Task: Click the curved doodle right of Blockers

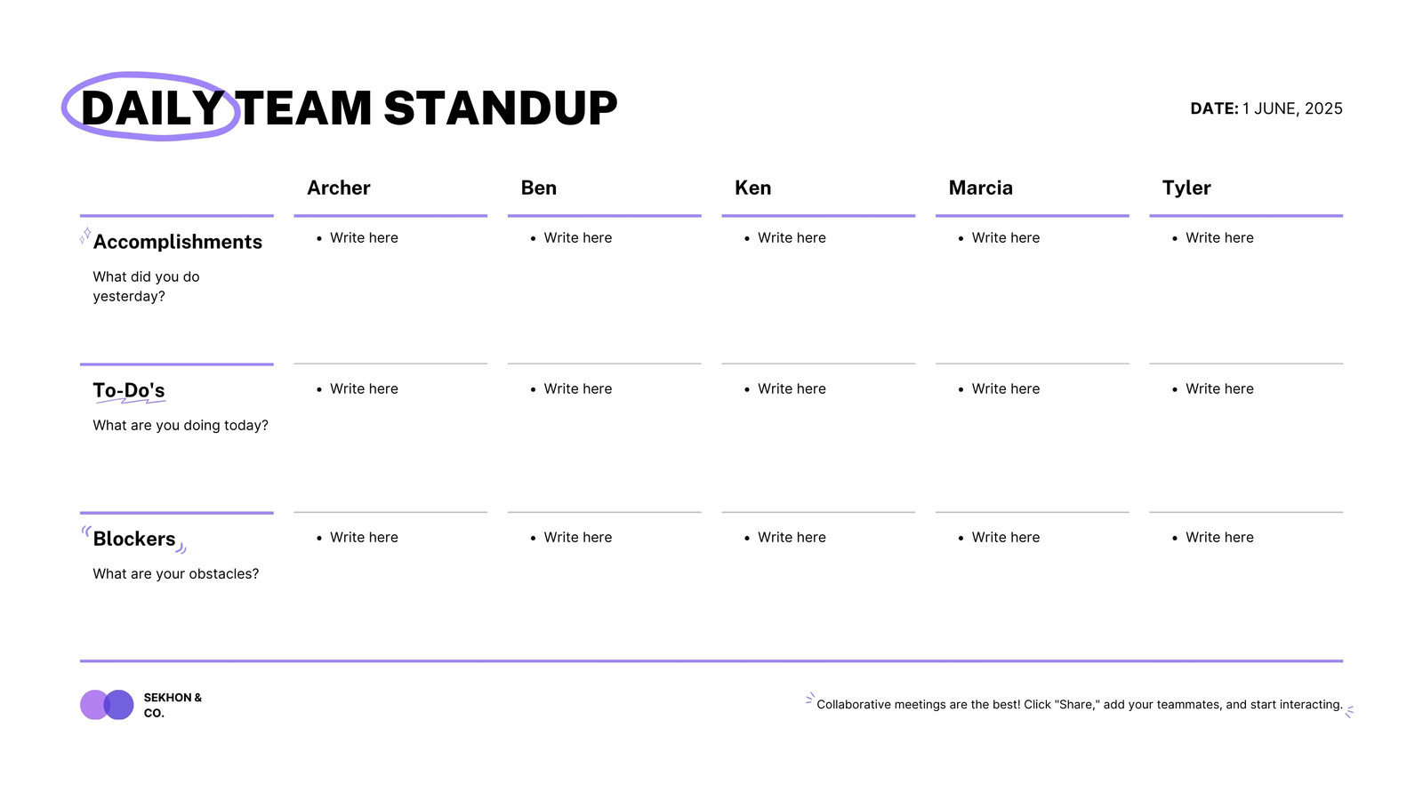Action: [x=181, y=548]
